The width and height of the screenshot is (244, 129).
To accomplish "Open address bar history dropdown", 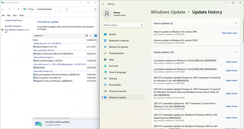I will click(x=61, y=9).
